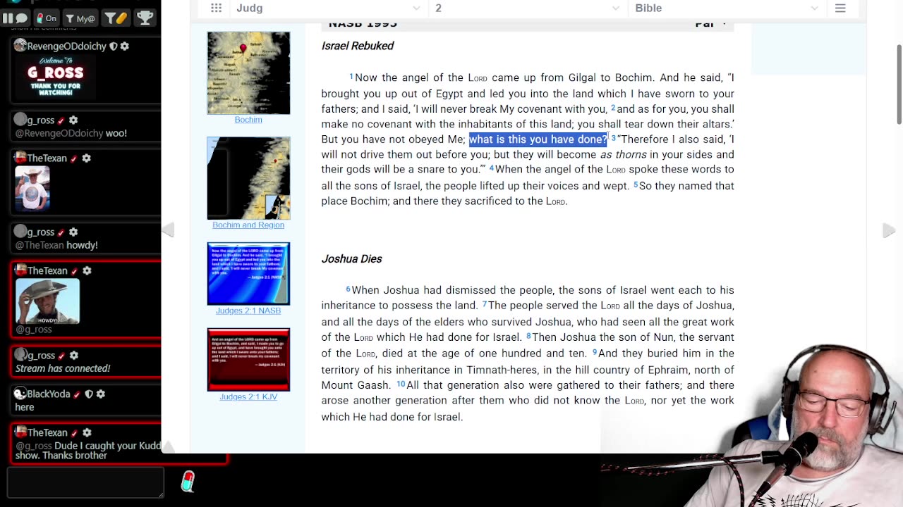Open settings gear on RevengeODdoichy's message
The image size is (903, 507).
pyautogui.click(x=124, y=46)
